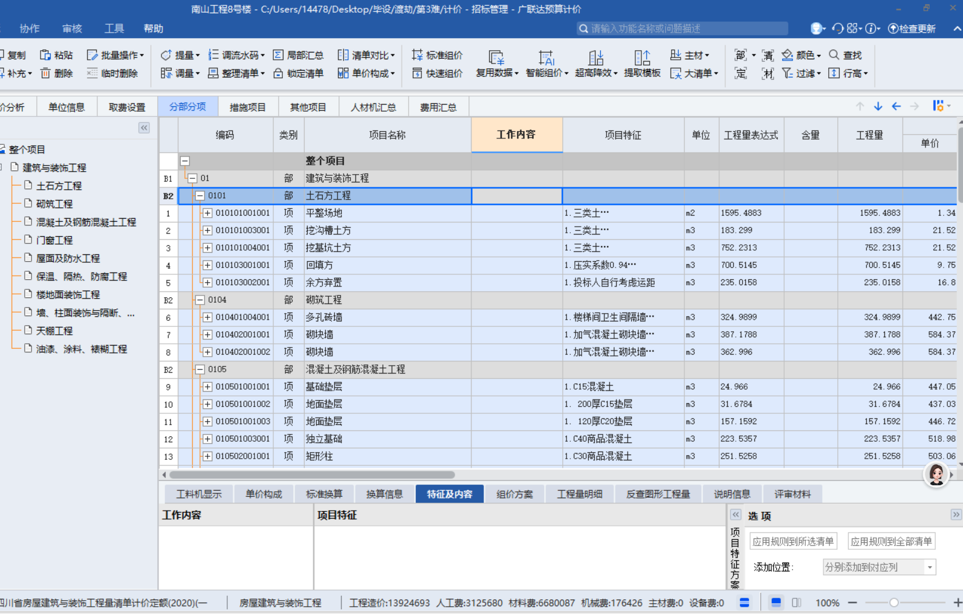Click the 大清单 button

click(x=694, y=73)
